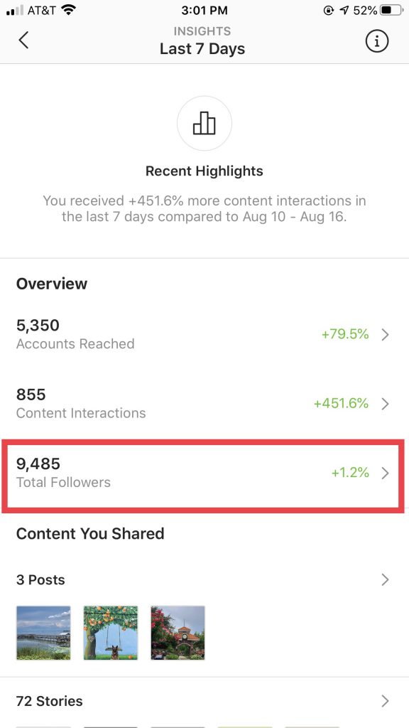Tap the Wi-Fi status icon
The height and width of the screenshot is (728, 409).
tap(69, 10)
